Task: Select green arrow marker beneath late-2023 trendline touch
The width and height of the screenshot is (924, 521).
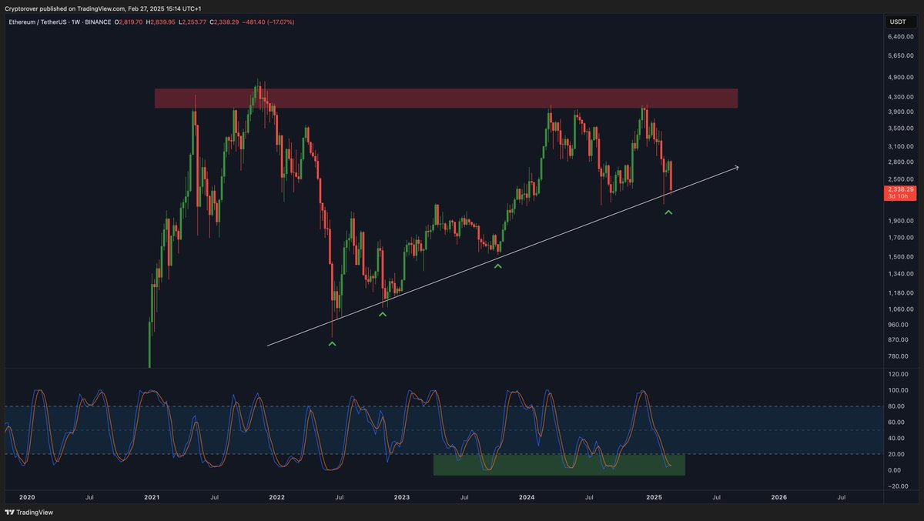Action: click(498, 266)
